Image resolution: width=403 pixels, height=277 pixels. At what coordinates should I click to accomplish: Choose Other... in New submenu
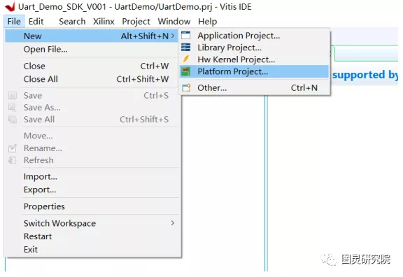tap(254, 88)
